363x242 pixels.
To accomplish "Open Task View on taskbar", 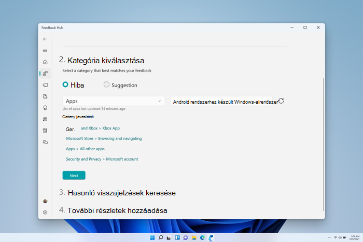I will coord(169,238).
